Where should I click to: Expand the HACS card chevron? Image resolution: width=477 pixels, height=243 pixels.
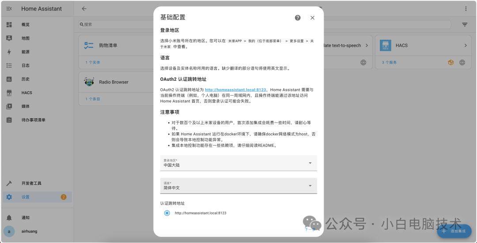(x=466, y=45)
